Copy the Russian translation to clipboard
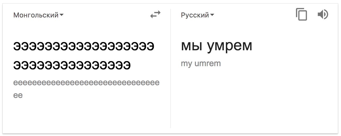 pos(301,15)
